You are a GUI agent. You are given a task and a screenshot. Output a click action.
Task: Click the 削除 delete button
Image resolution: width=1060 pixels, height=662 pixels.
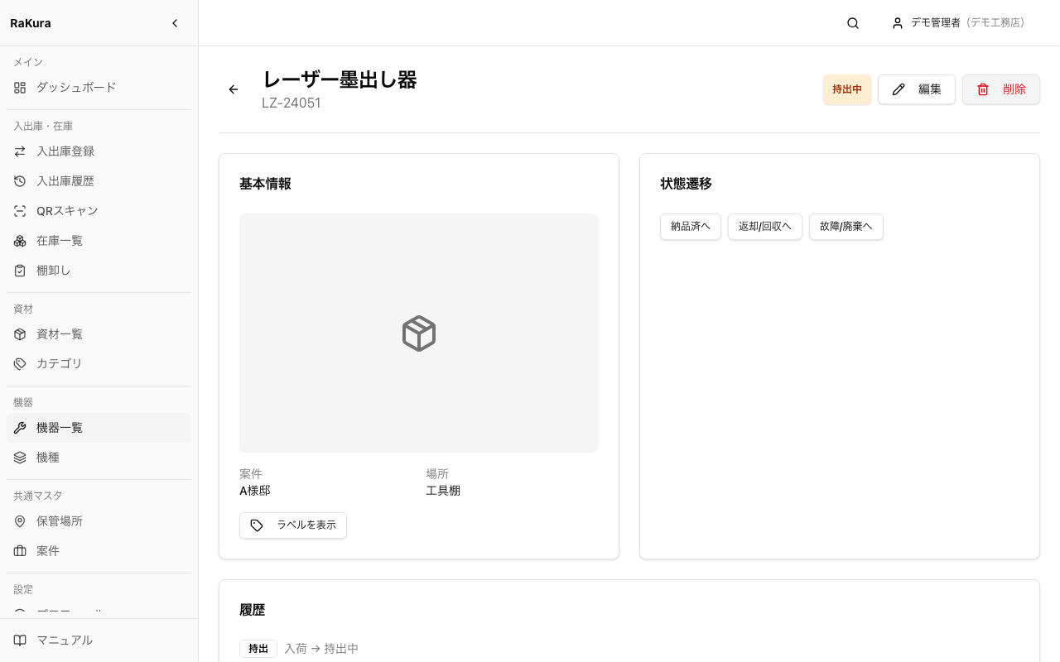tap(1001, 89)
